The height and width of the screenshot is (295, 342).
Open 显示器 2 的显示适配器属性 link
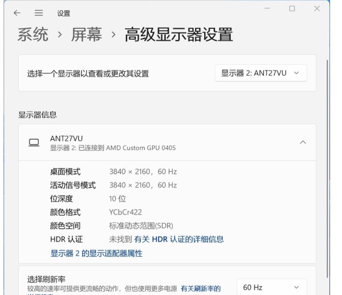click(96, 253)
